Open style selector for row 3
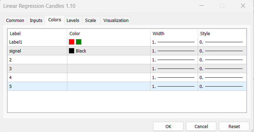This screenshot has height=132, width=254. pos(222,68)
